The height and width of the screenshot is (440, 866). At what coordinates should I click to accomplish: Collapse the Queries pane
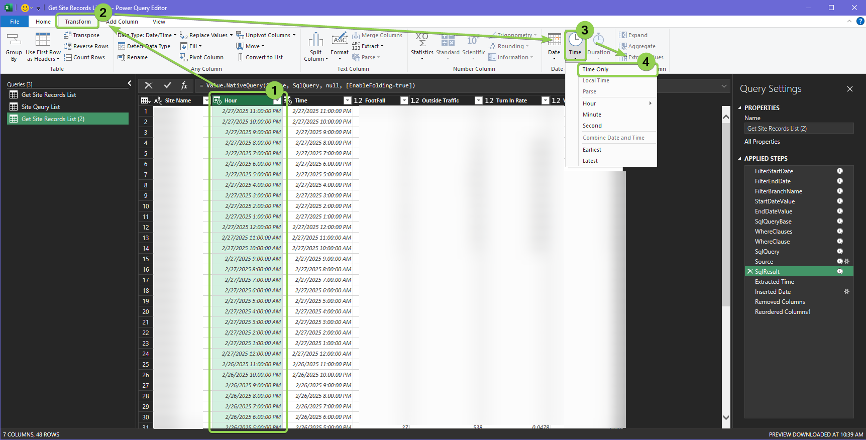coord(129,83)
